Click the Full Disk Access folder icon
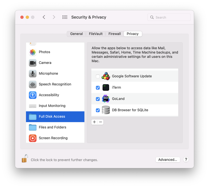The width and height of the screenshot is (209, 188). (x=32, y=117)
